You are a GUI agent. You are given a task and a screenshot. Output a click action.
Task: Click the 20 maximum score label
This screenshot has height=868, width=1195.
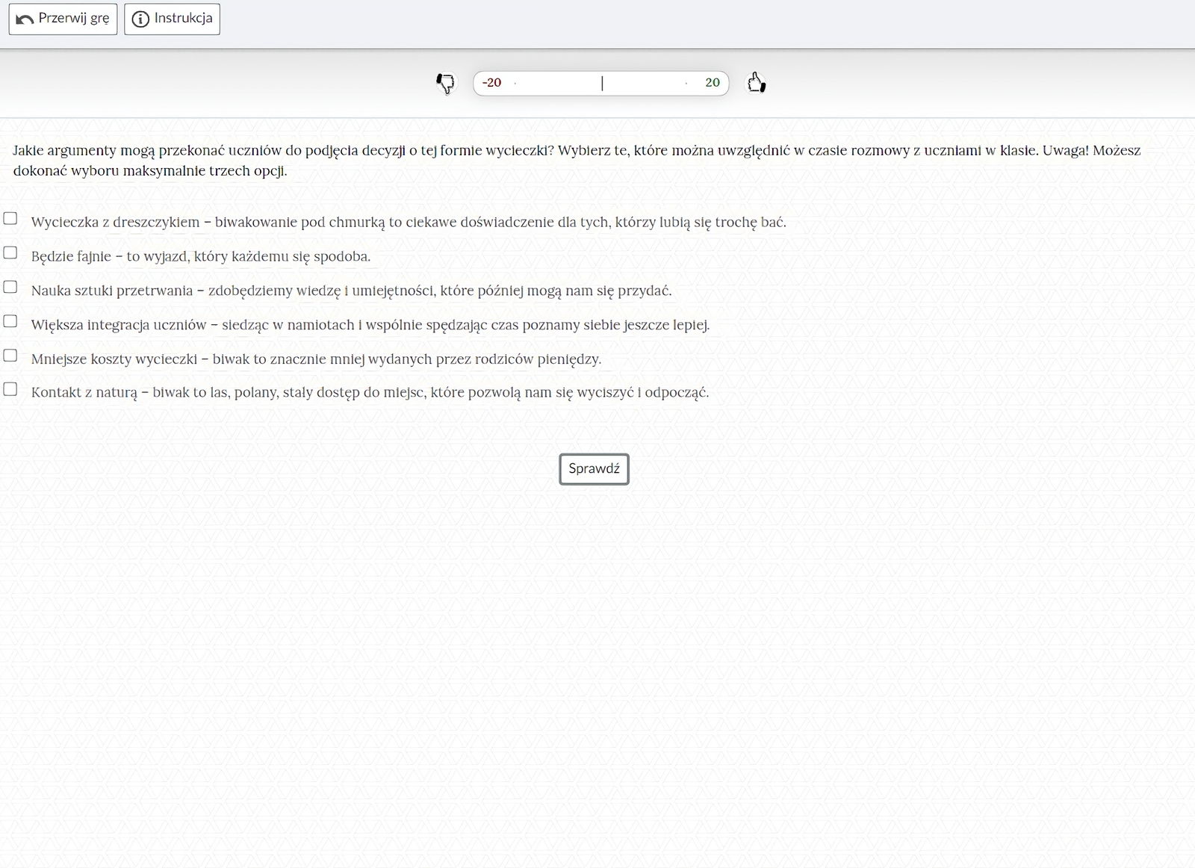tap(712, 83)
